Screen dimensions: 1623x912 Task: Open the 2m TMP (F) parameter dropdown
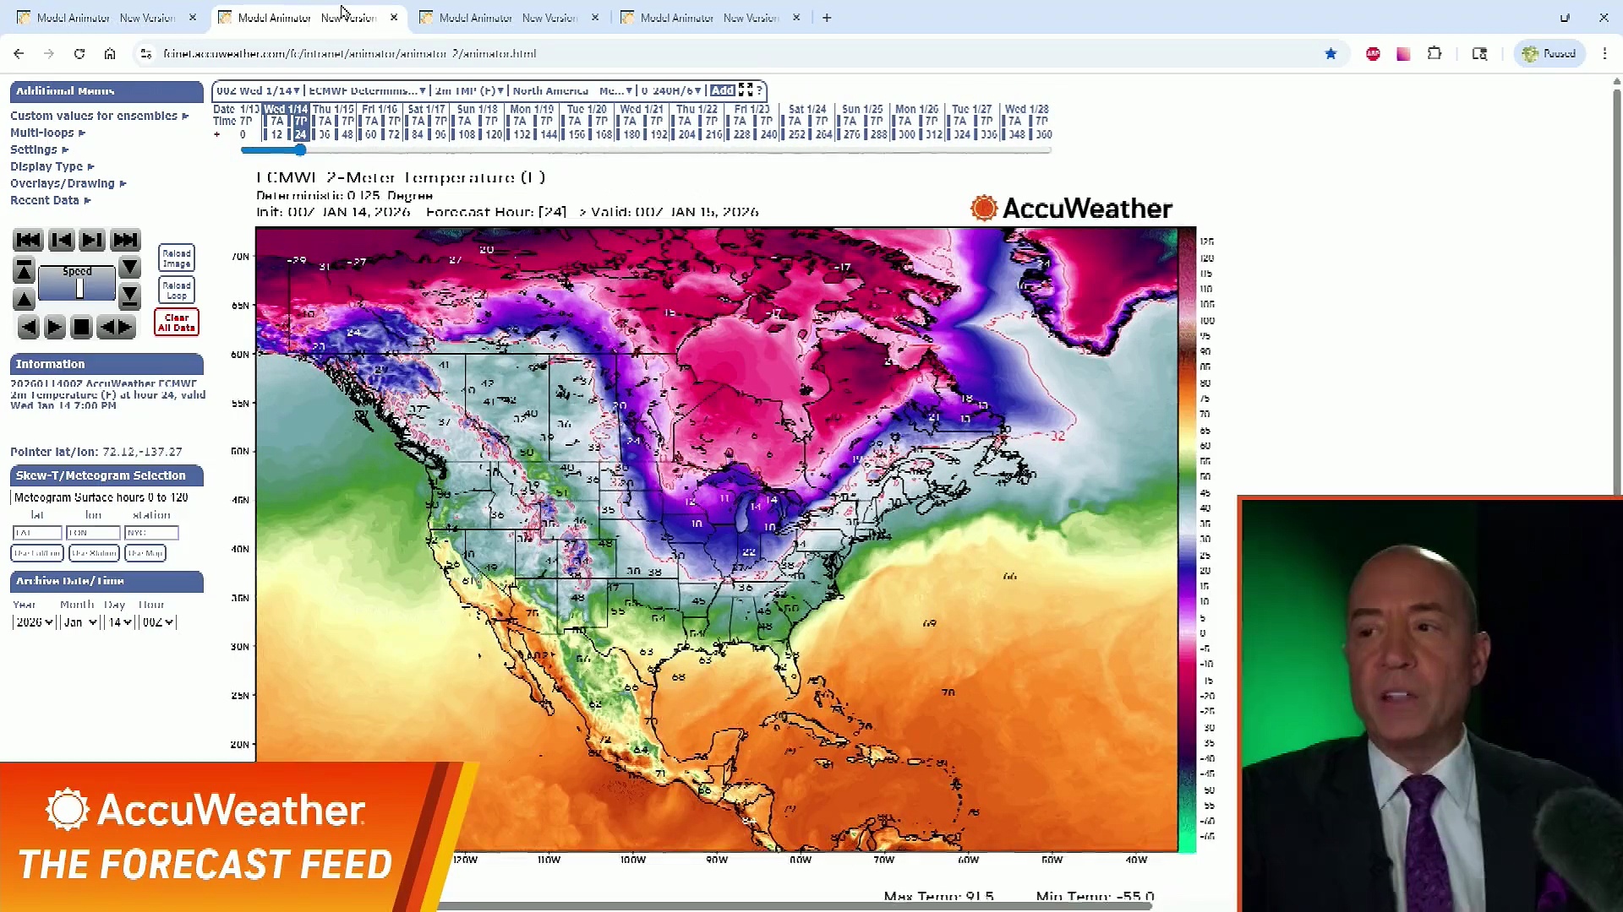point(469,90)
